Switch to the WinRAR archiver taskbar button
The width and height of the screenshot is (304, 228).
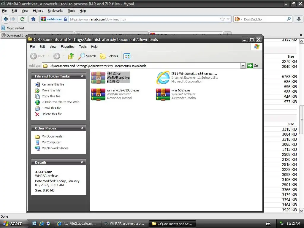click(x=125, y=224)
